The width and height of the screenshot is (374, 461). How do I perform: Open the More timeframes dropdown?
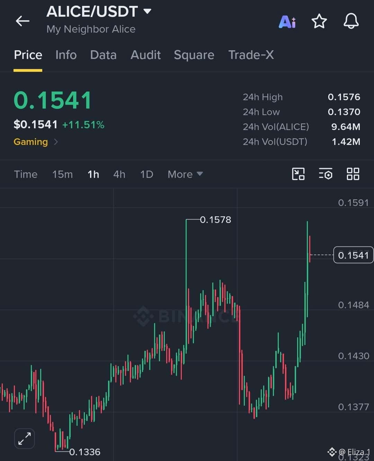click(185, 174)
